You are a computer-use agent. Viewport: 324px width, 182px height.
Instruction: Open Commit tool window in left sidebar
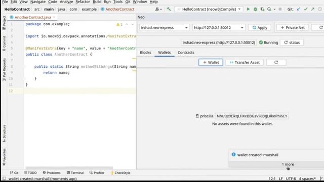(4, 43)
